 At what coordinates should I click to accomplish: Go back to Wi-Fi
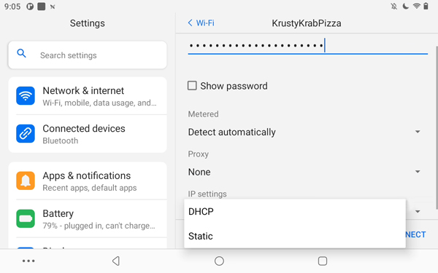tap(201, 23)
